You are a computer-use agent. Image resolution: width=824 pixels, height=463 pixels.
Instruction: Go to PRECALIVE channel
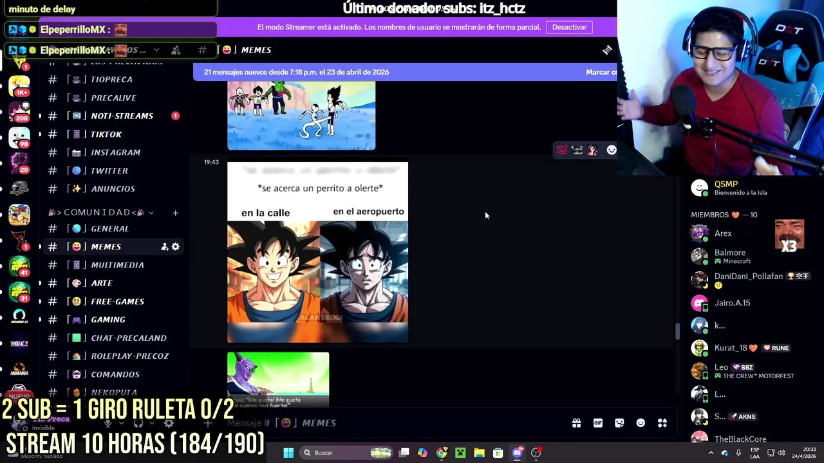(x=113, y=98)
